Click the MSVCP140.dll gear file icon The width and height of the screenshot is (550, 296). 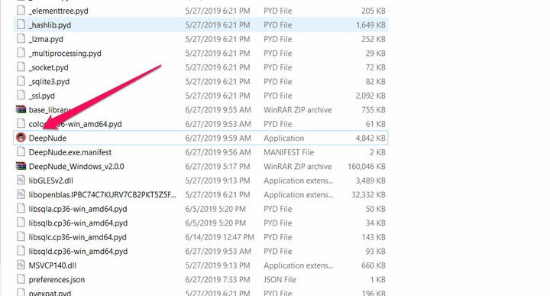(21, 265)
